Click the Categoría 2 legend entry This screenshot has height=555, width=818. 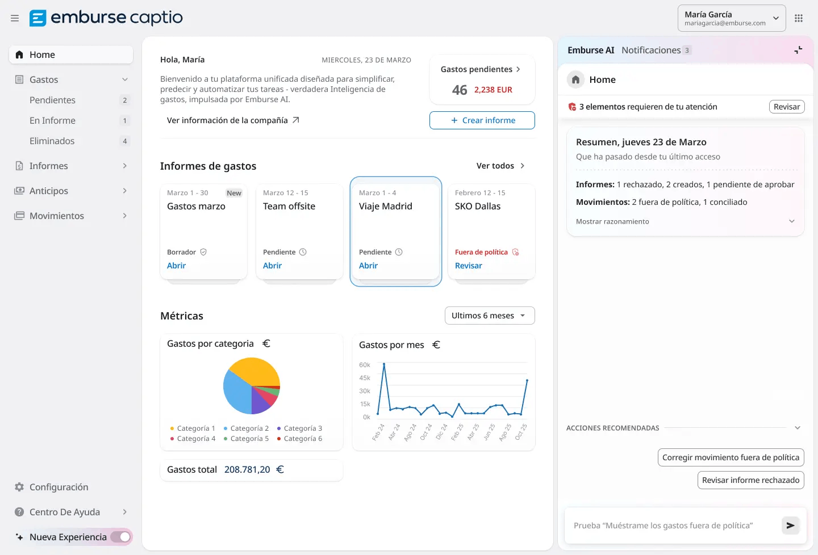(x=247, y=428)
